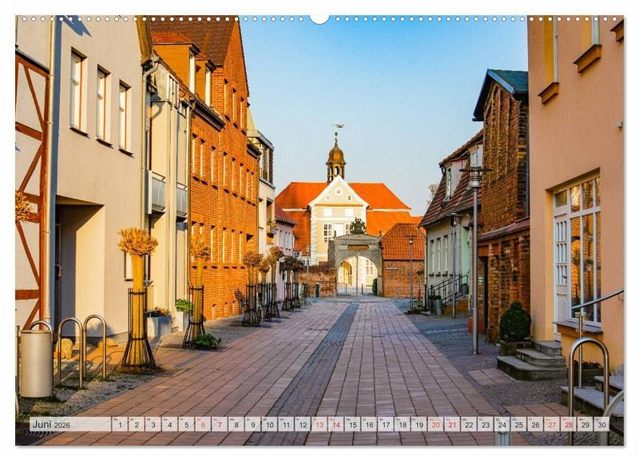
Task: Click the red weekend date 7
Action: click(220, 424)
